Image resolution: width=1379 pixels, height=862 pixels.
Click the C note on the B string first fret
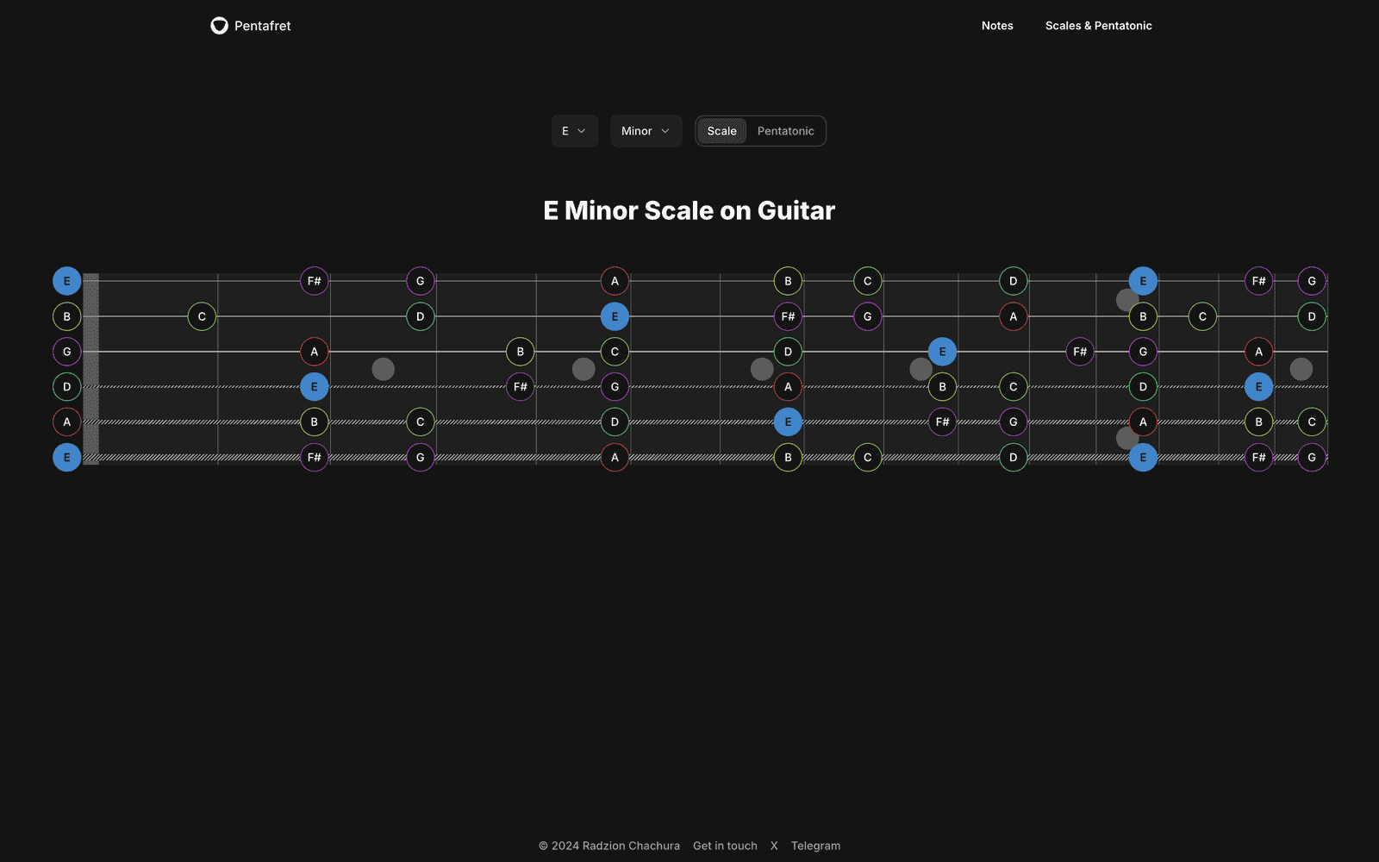click(202, 316)
